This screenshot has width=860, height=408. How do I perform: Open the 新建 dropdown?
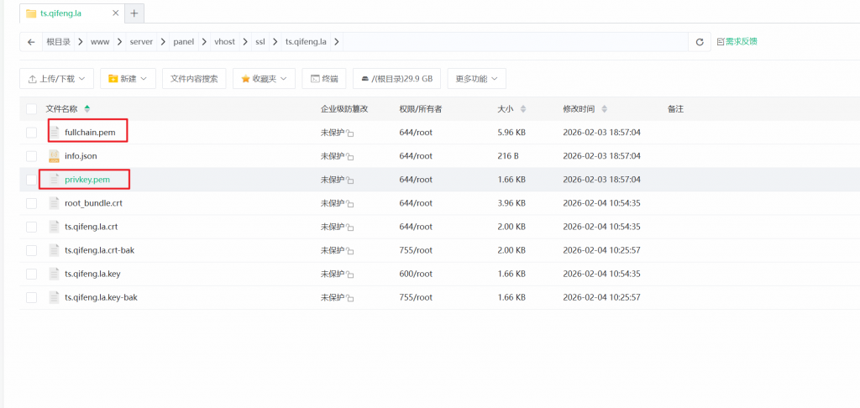[x=128, y=78]
